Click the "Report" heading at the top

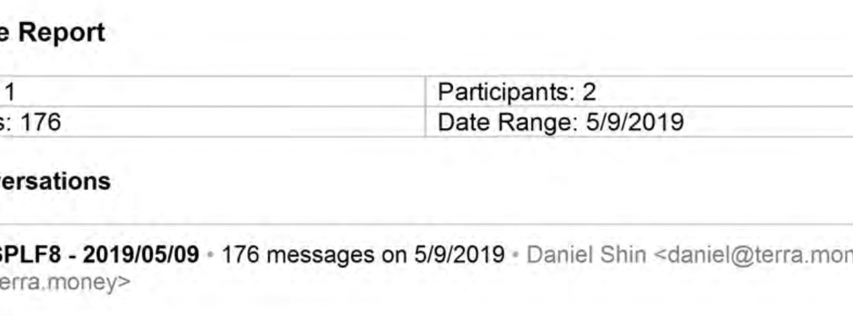(61, 32)
